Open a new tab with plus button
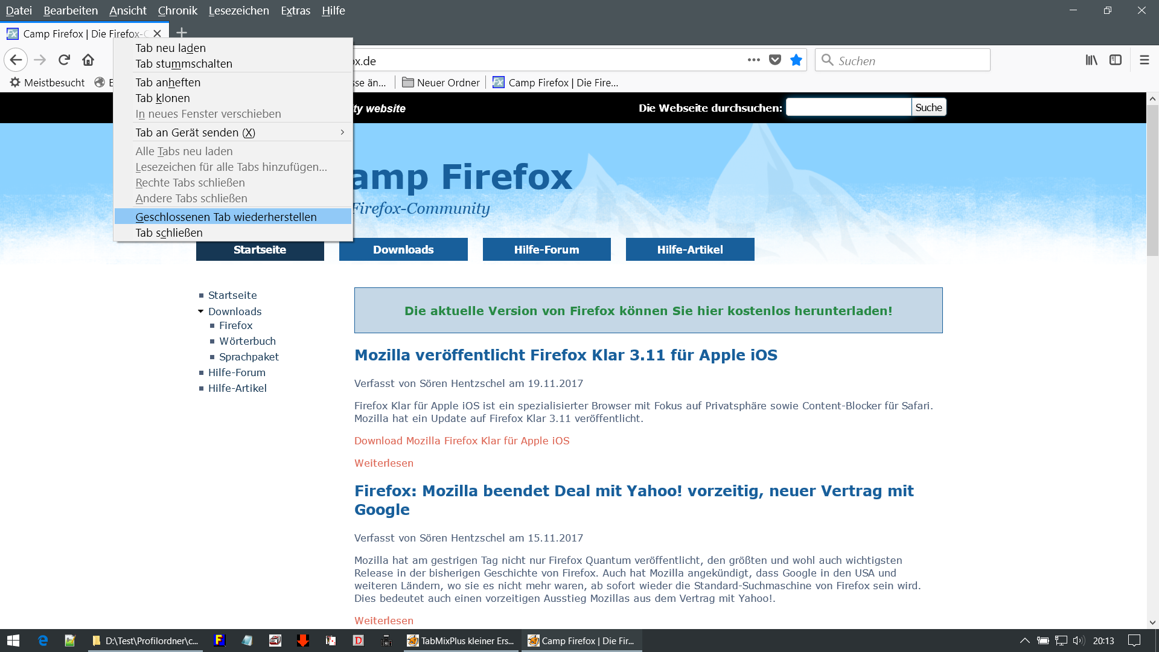Screen dimensions: 1159x652 pos(182,33)
